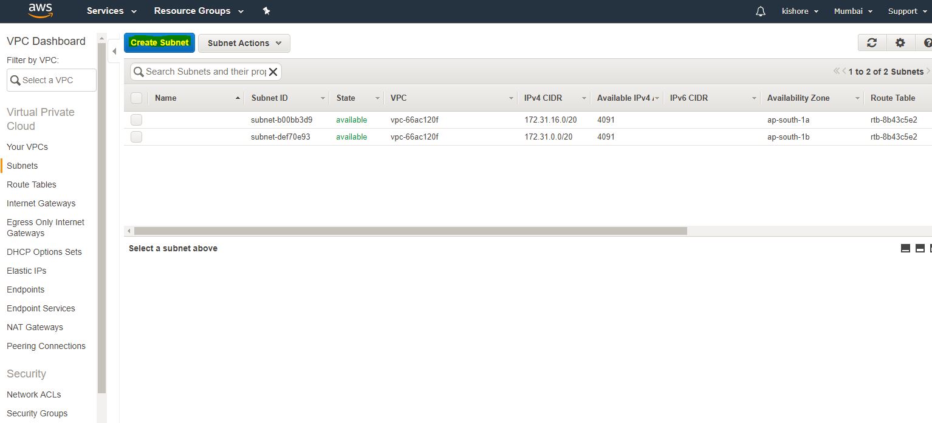Select checkbox for subnet-b00bb3d9
Image resolution: width=932 pixels, height=423 pixels.
pos(137,120)
